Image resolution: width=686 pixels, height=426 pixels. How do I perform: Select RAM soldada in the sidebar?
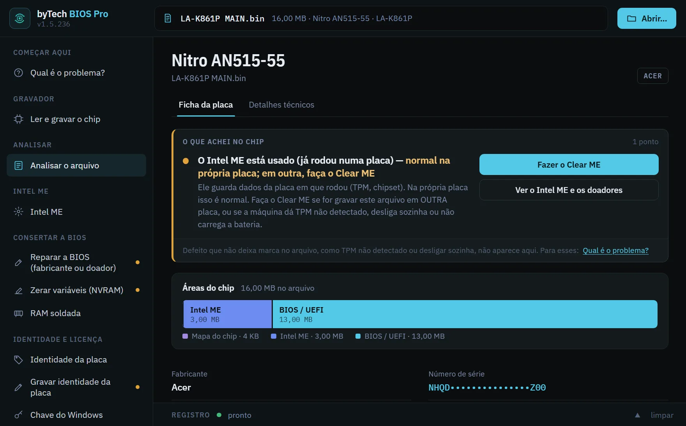(x=76, y=313)
